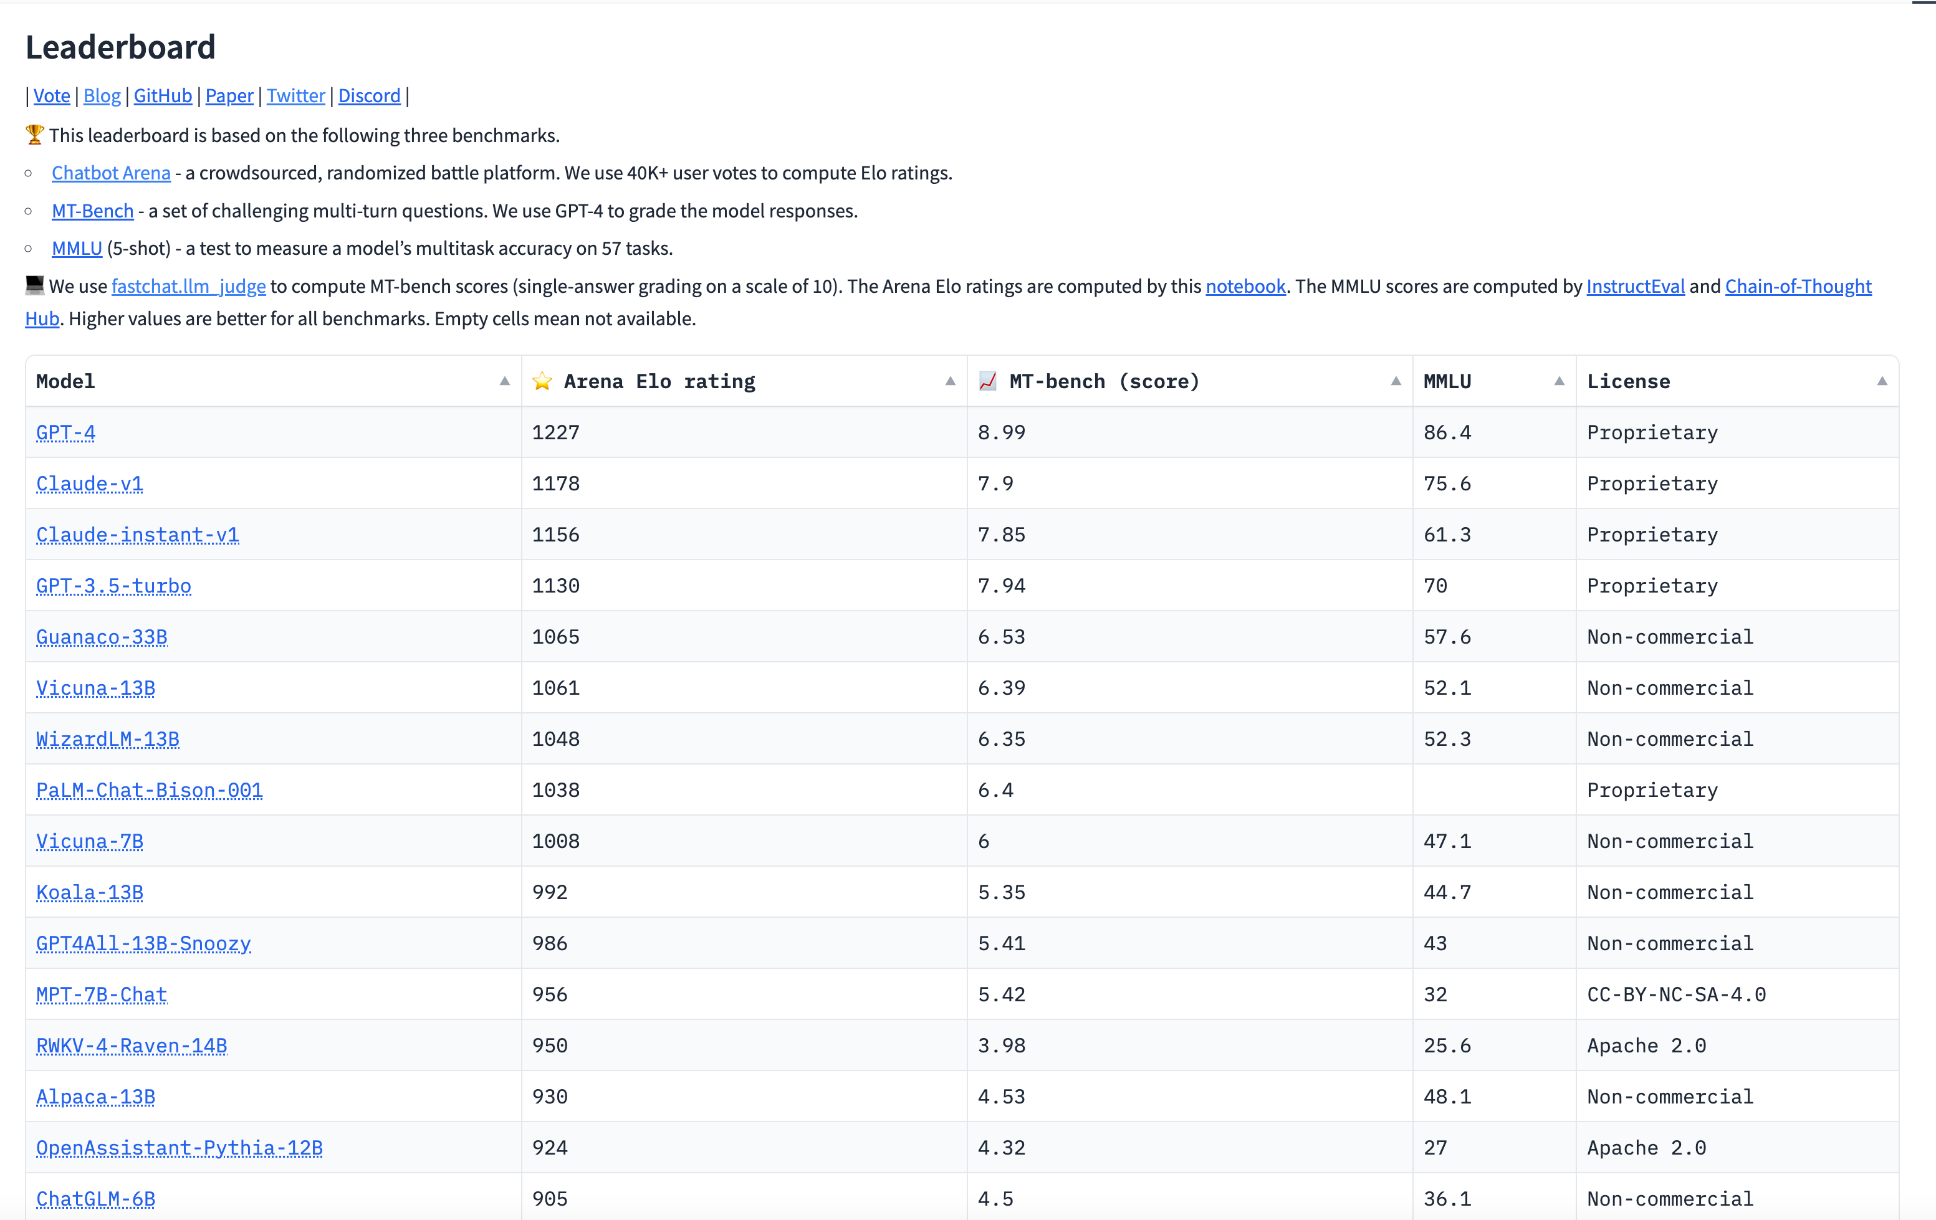Image resolution: width=1936 pixels, height=1220 pixels.
Task: Select MMLU cell 48.1
Action: [x=1495, y=1097]
